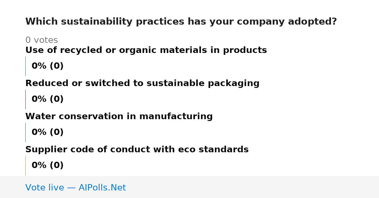Screen dimensions: 379x198
Task: Choose Water conservation in manufacturing option
Action: 119,117
